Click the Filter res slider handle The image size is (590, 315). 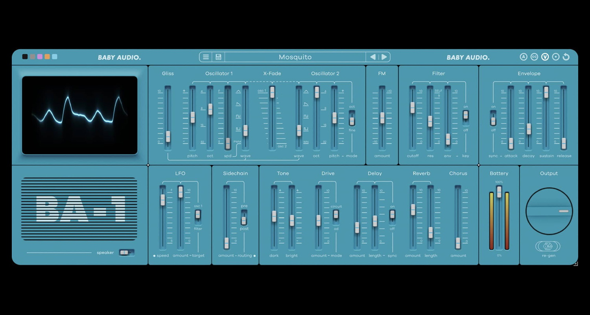coord(430,121)
